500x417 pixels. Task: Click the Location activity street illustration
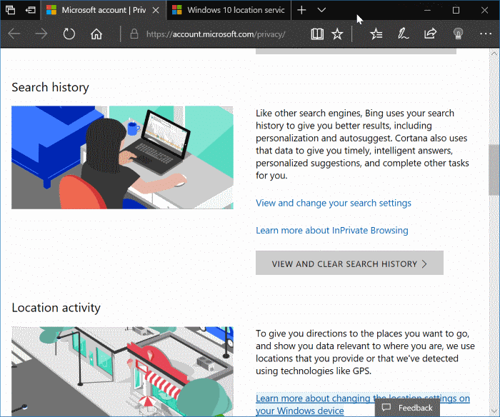(122, 371)
